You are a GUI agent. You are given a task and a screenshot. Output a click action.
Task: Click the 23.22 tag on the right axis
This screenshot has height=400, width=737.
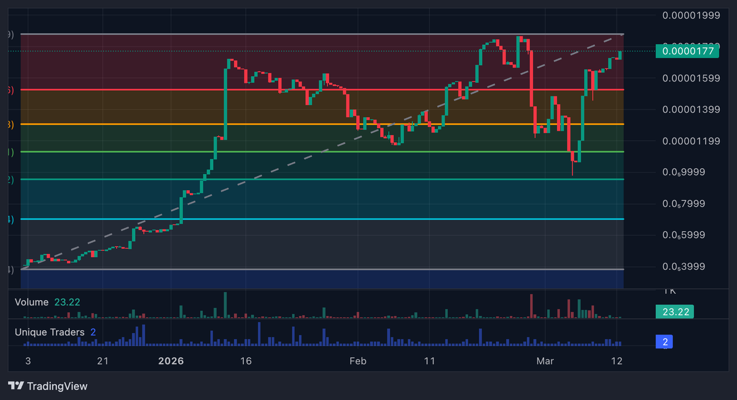coord(675,312)
